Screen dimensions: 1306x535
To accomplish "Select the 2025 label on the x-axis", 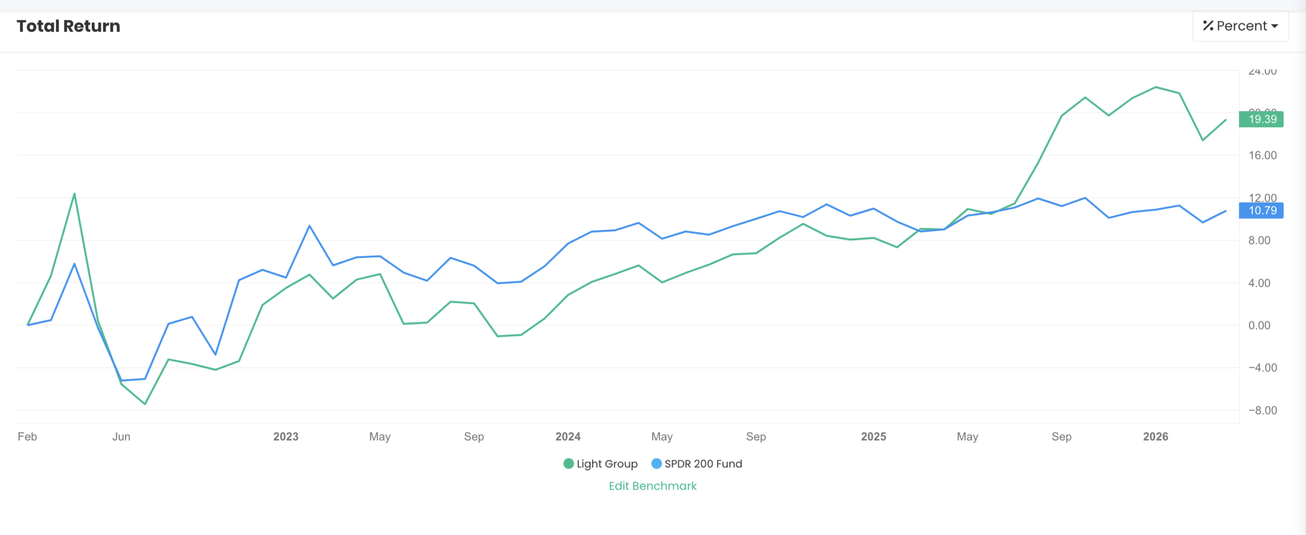I will coord(873,437).
